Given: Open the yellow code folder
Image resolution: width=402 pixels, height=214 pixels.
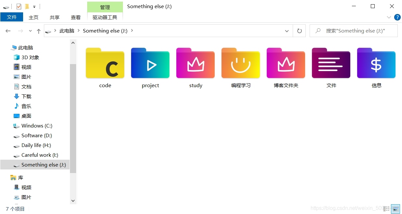Looking at the screenshot, I should coord(105,63).
